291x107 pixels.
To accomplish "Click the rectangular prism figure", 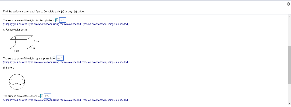I will (21, 42).
